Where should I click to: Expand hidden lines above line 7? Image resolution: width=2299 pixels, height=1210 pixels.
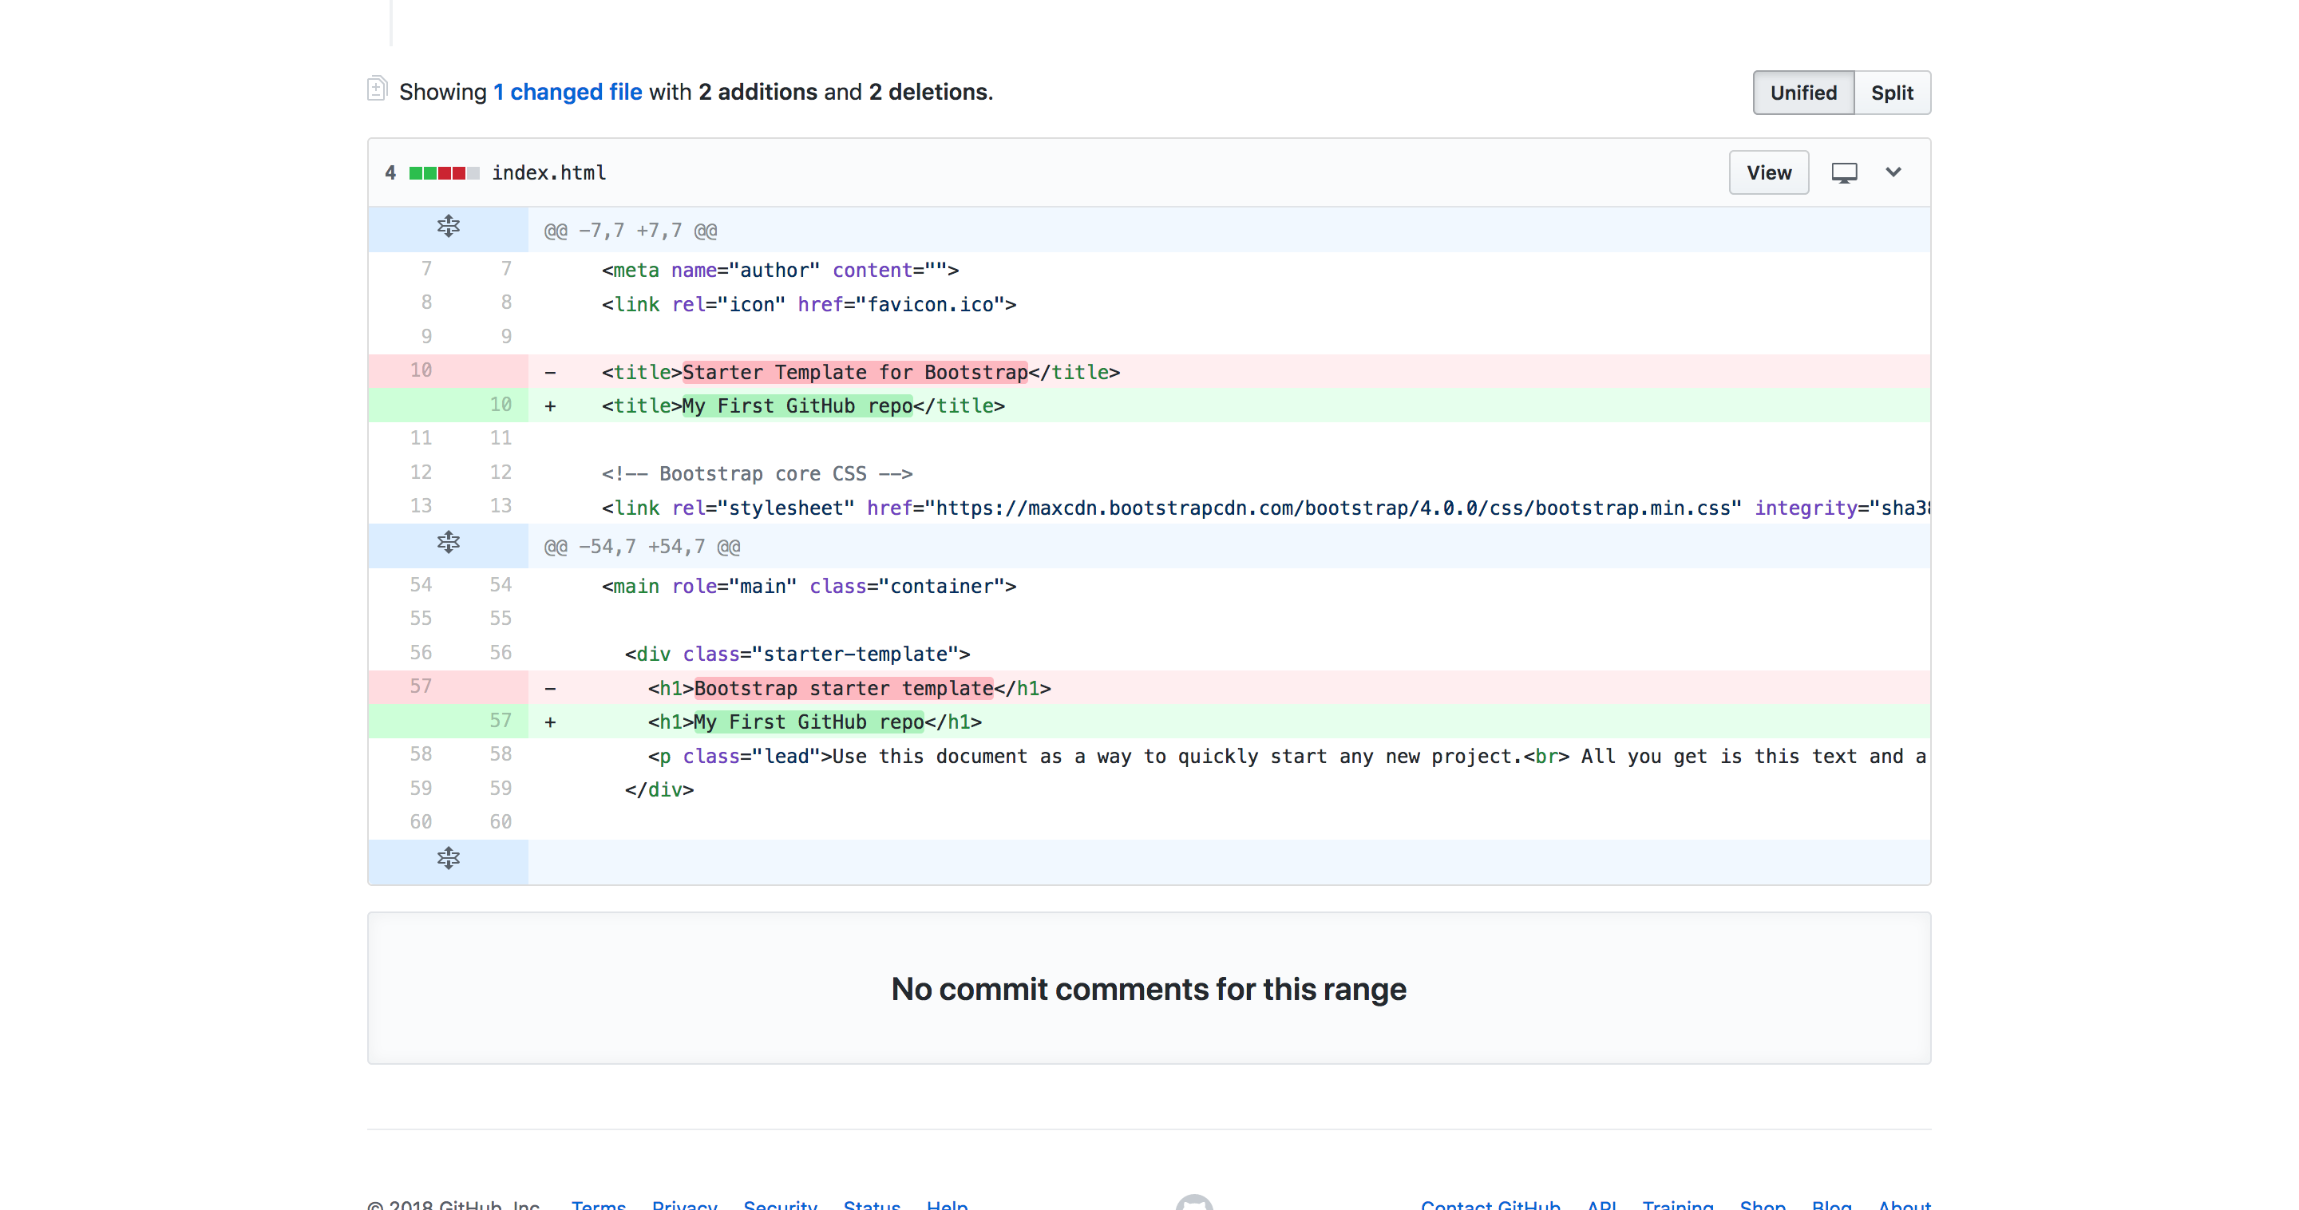pos(448,227)
